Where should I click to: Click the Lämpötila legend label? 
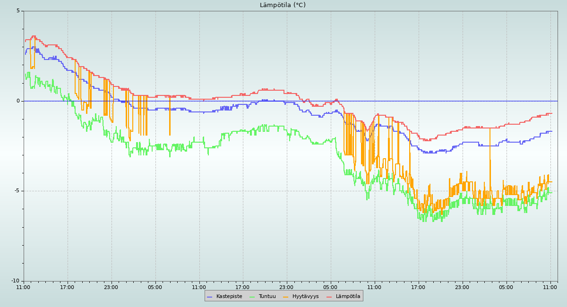[x=348, y=296]
